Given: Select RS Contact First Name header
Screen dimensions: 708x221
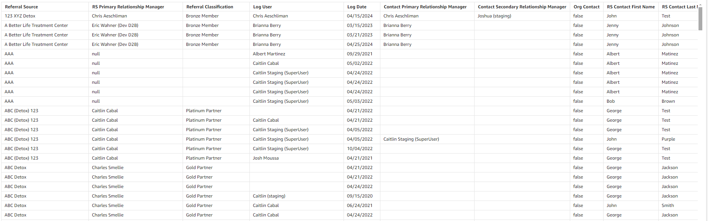Looking at the screenshot, I should [x=631, y=7].
